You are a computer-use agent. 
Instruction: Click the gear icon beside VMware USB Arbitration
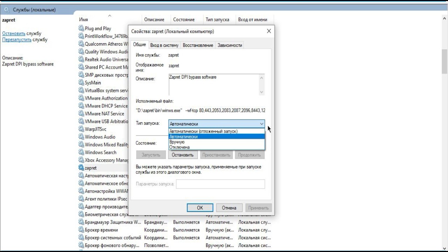[81, 121]
